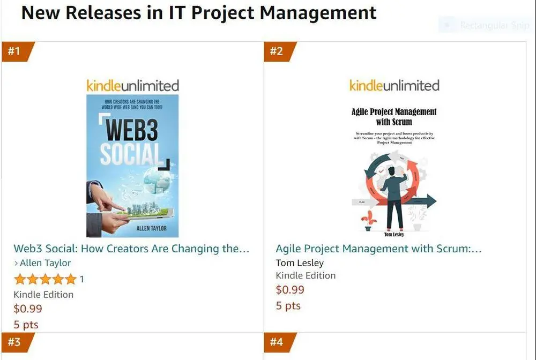This screenshot has height=360, width=536.
Task: Click the kindleunlimited logo above Agile Project Management
Action: click(394, 85)
